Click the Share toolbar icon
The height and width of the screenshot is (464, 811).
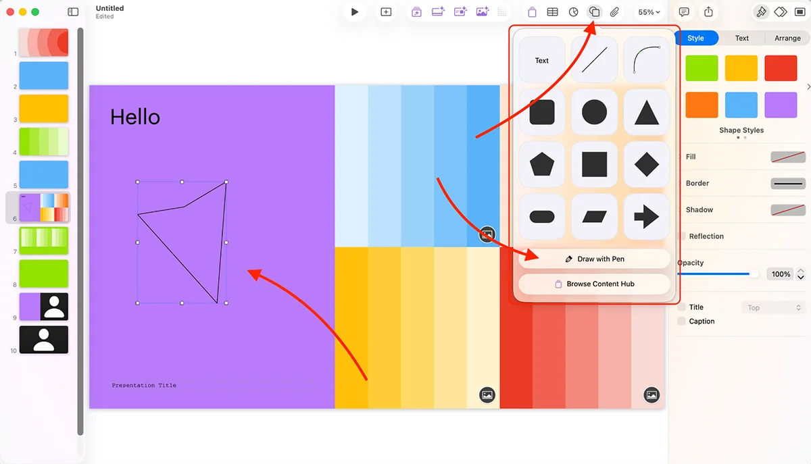click(x=708, y=11)
